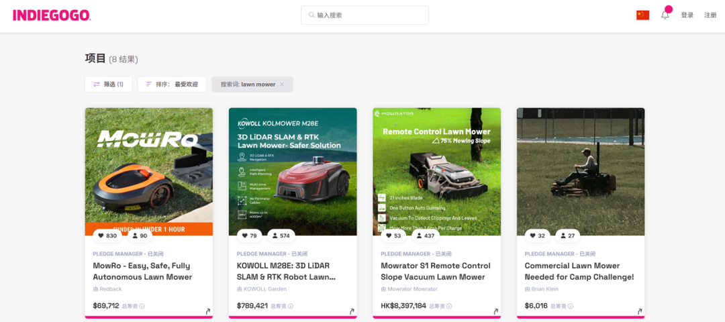The height and width of the screenshot is (322, 725).
Task: Like the Commercial Lawn Mower with 32 hearts
Action: [538, 235]
